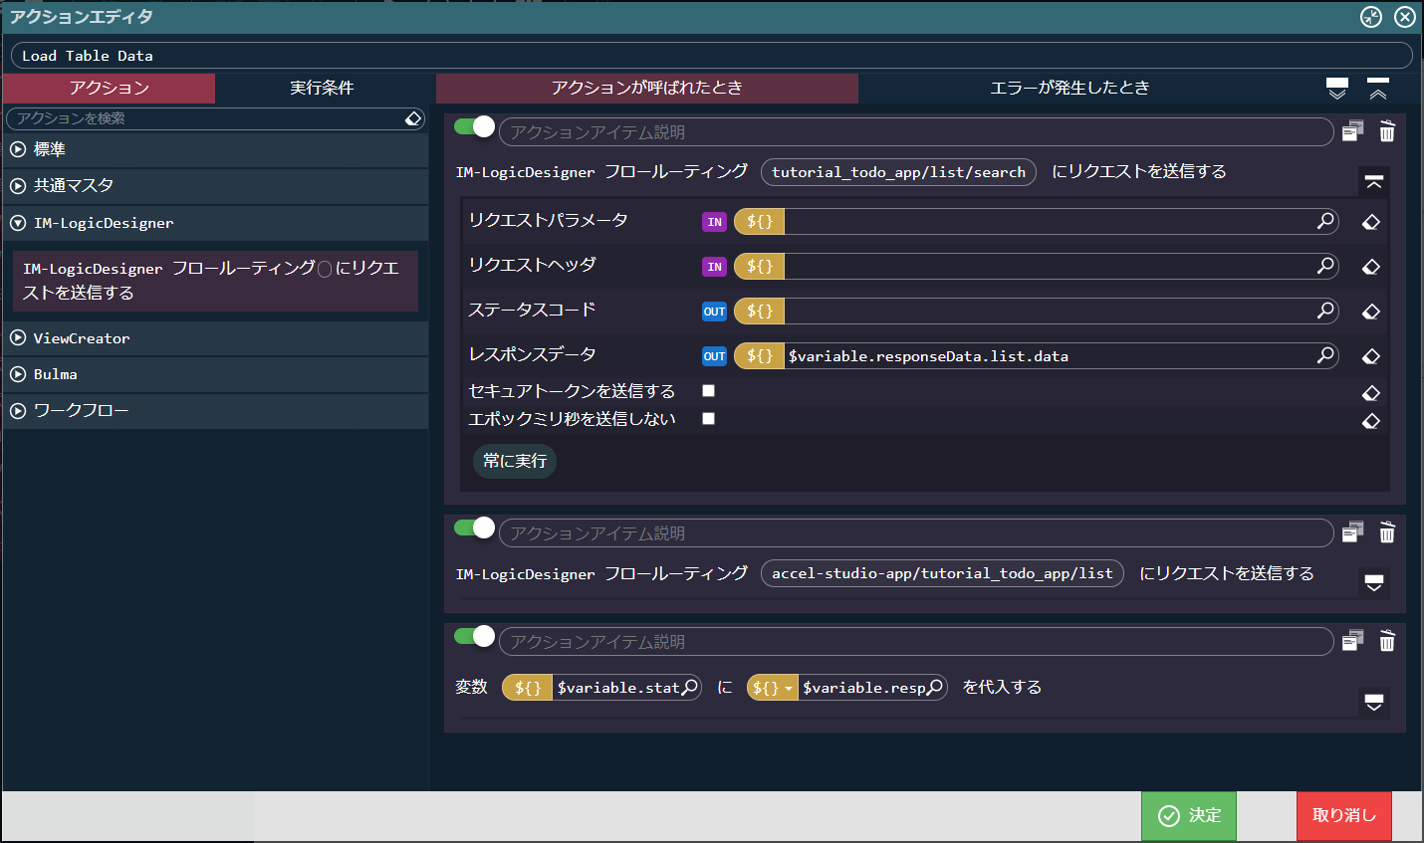Viewport: 1424px width, 843px height.
Task: Click the 取り消し button
Action: tap(1344, 816)
